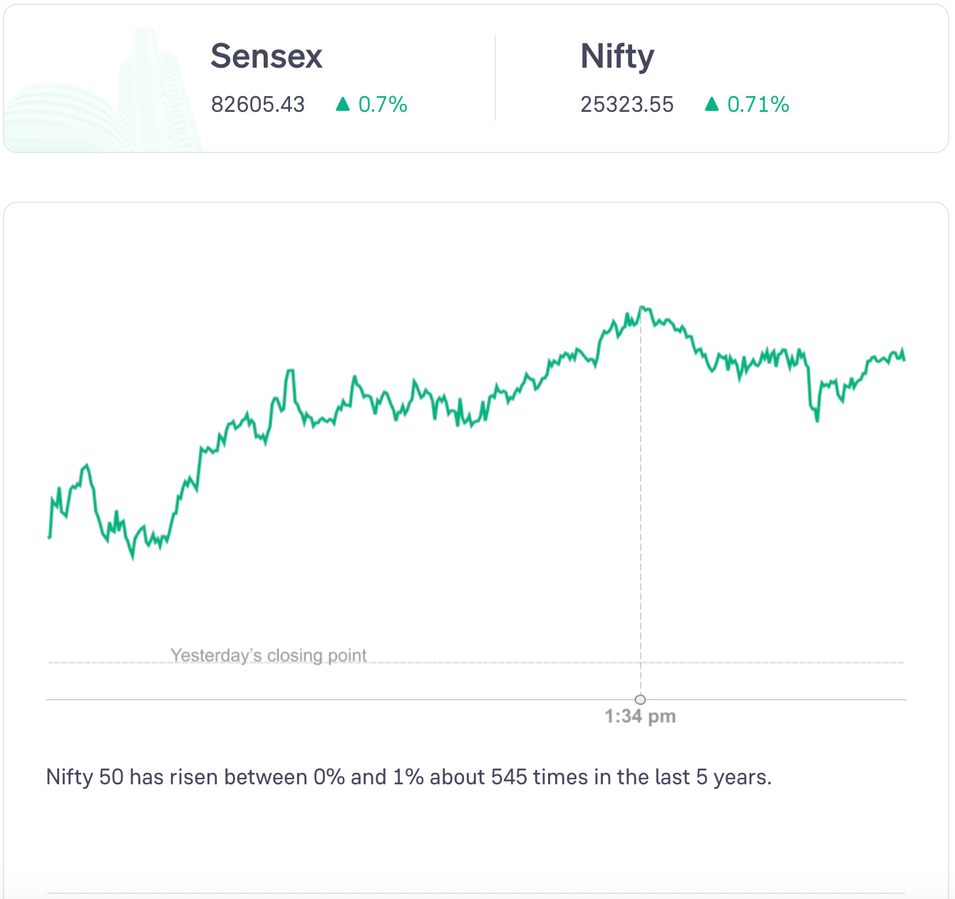Click the horizontal time axis line of the chart
The height and width of the screenshot is (899, 955).
coord(356,700)
